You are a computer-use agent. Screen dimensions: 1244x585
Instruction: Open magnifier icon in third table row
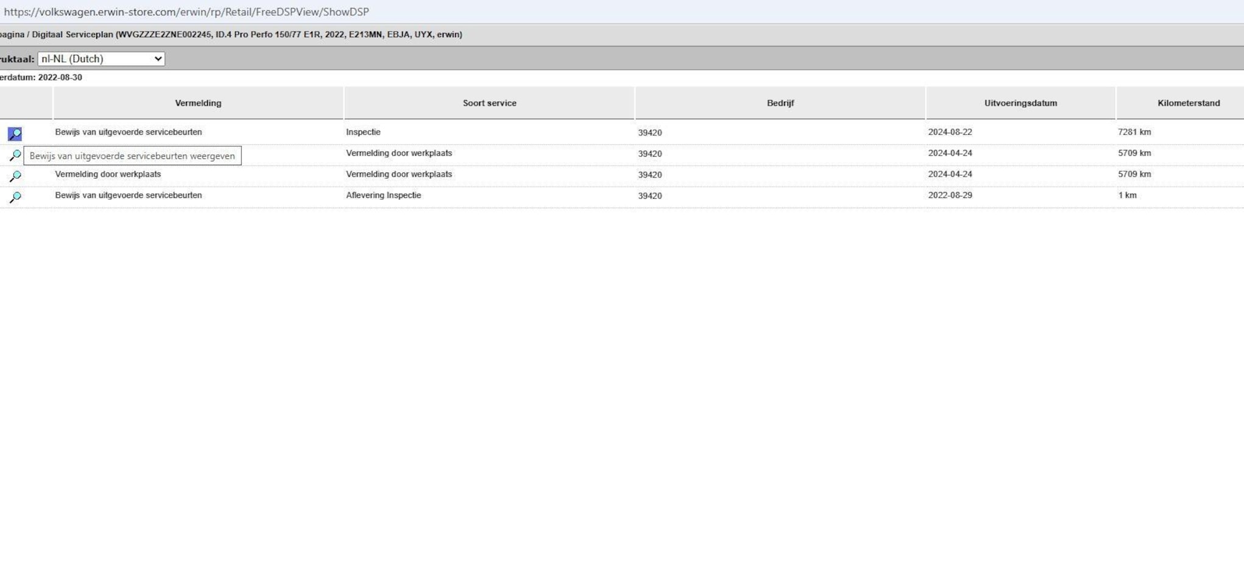pyautogui.click(x=15, y=176)
